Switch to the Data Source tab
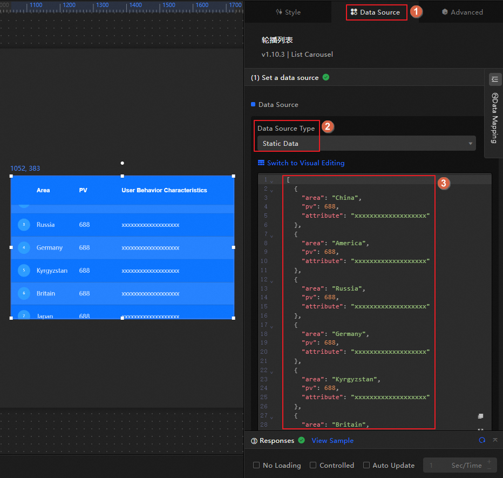Image resolution: width=503 pixels, height=478 pixels. pyautogui.click(x=375, y=12)
